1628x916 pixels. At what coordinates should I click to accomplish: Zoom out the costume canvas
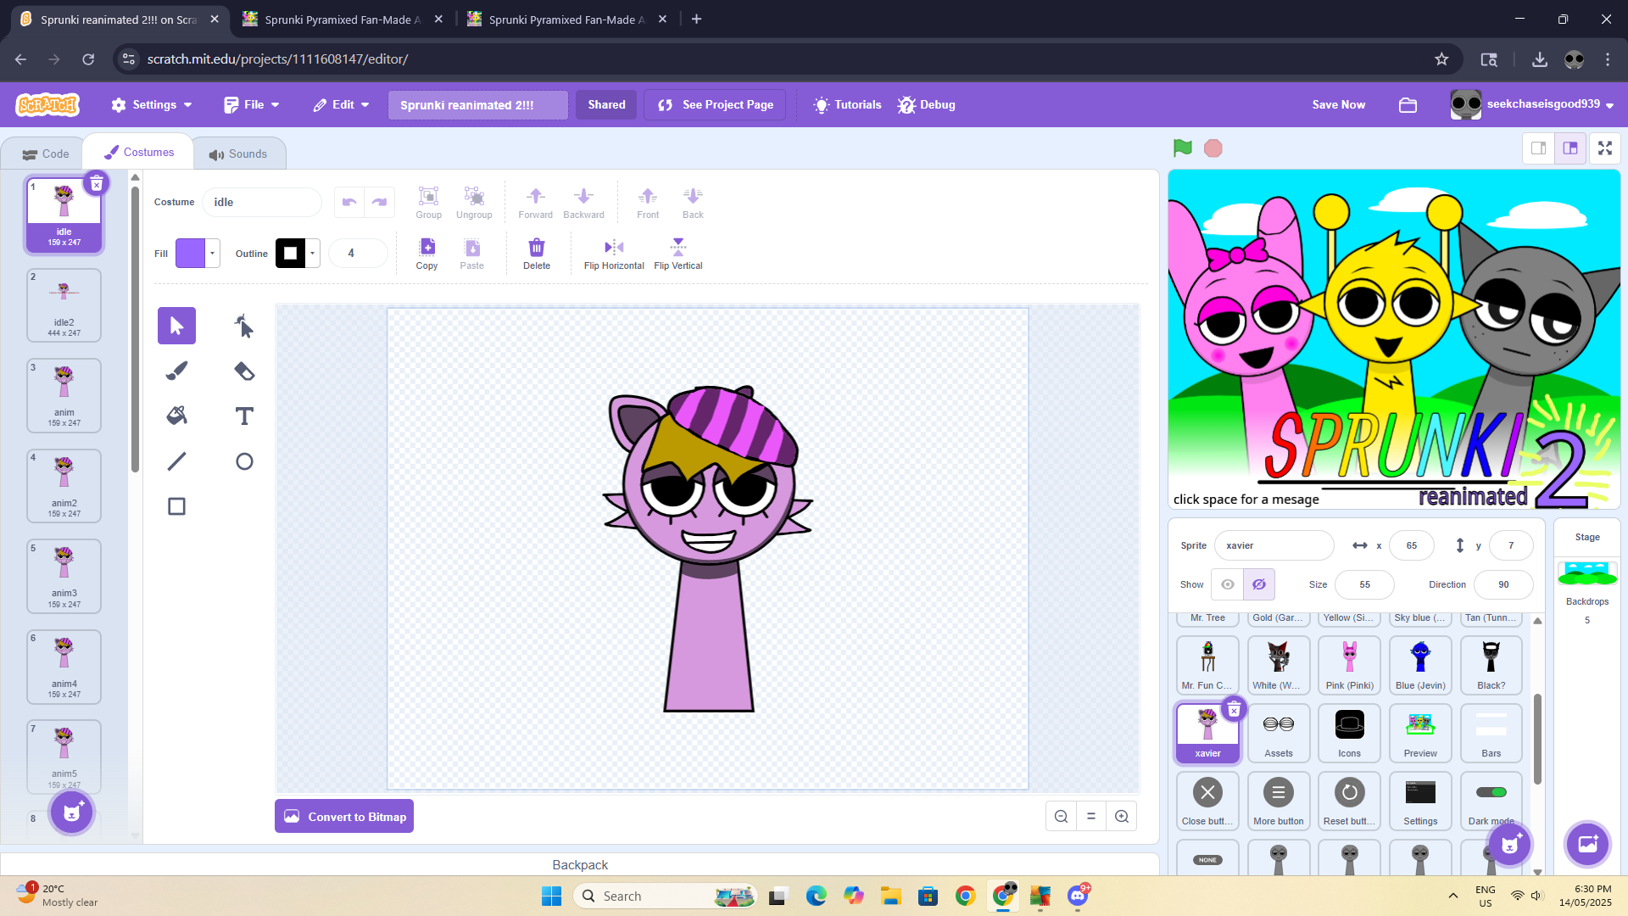(1061, 816)
